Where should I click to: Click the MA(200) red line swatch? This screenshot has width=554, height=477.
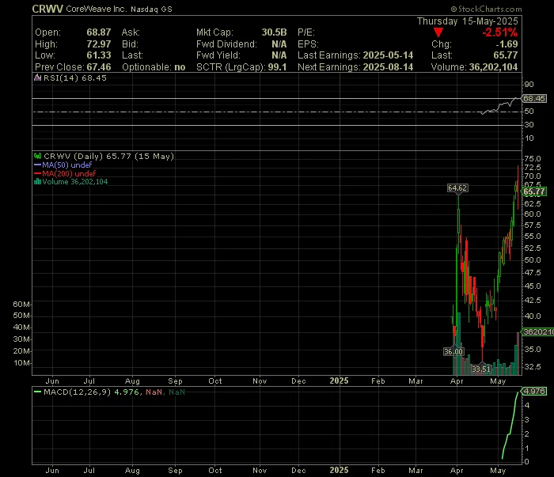click(x=37, y=173)
